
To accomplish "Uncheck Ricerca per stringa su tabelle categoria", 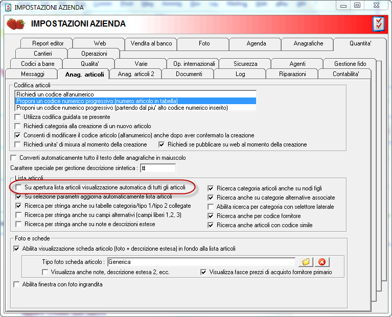I will click(18, 206).
